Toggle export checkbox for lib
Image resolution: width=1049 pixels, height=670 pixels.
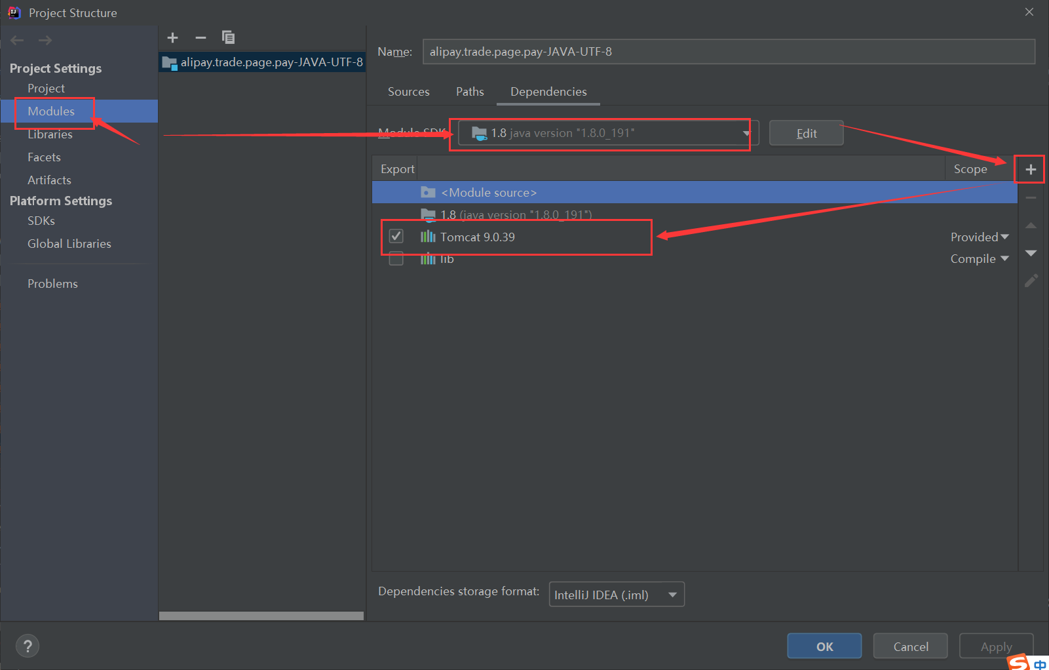pyautogui.click(x=396, y=258)
